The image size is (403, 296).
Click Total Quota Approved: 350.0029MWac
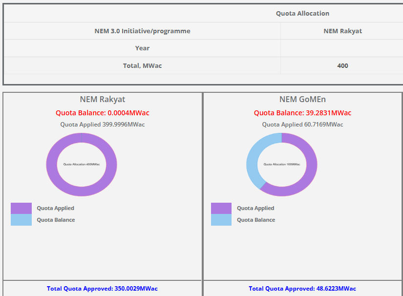click(102, 289)
